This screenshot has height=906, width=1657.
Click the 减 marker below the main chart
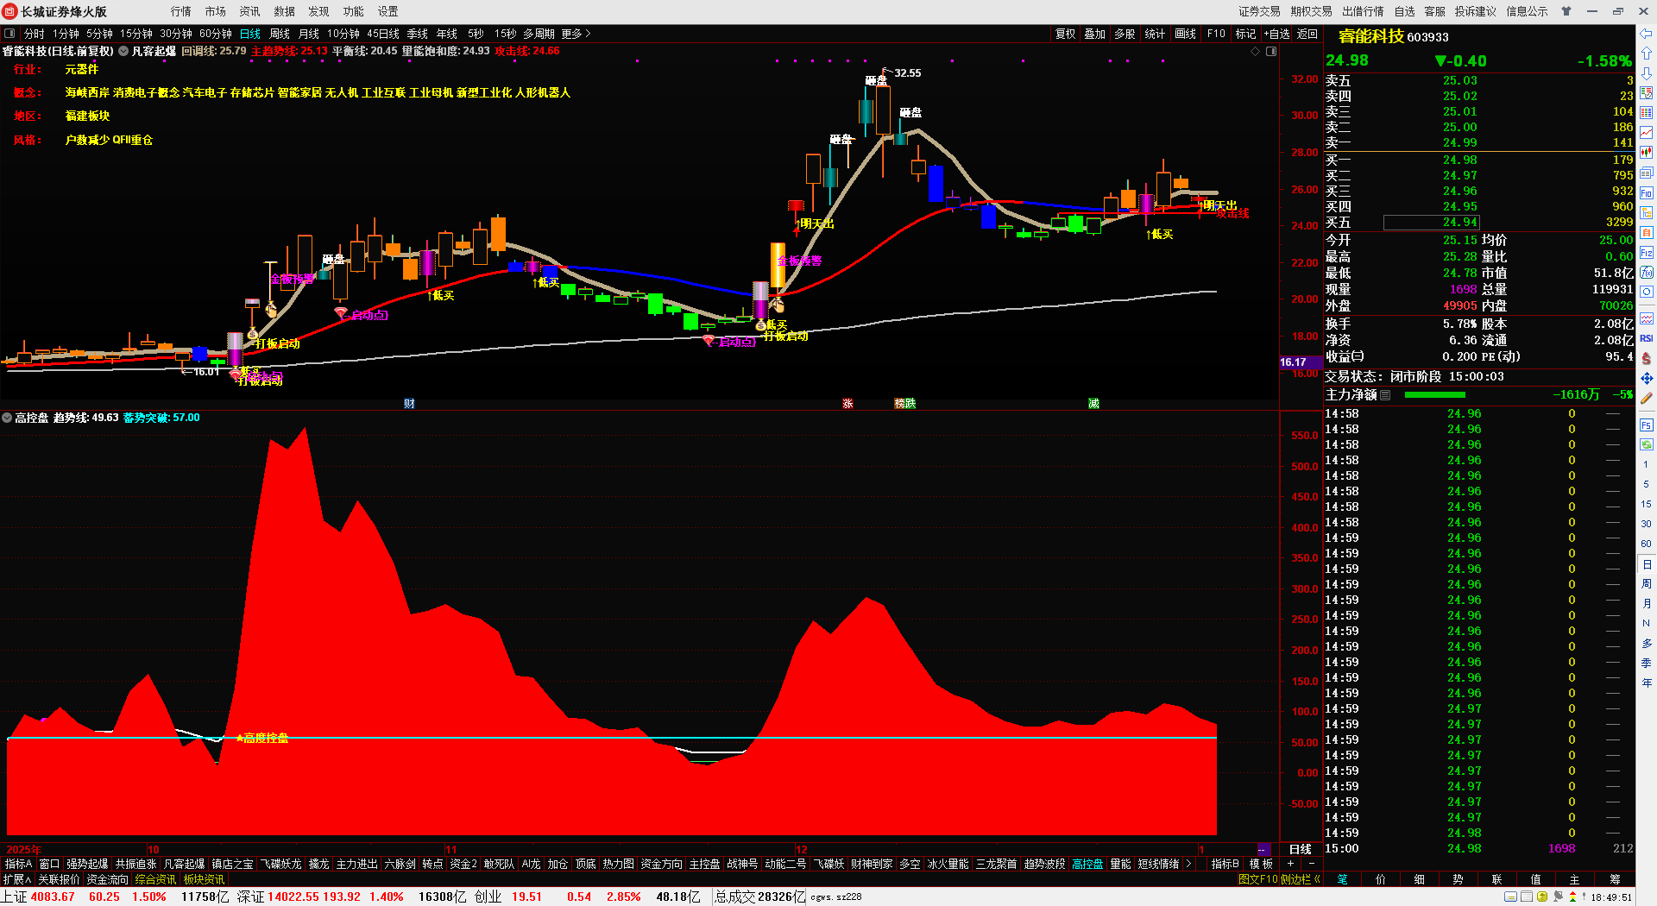pos(1093,404)
